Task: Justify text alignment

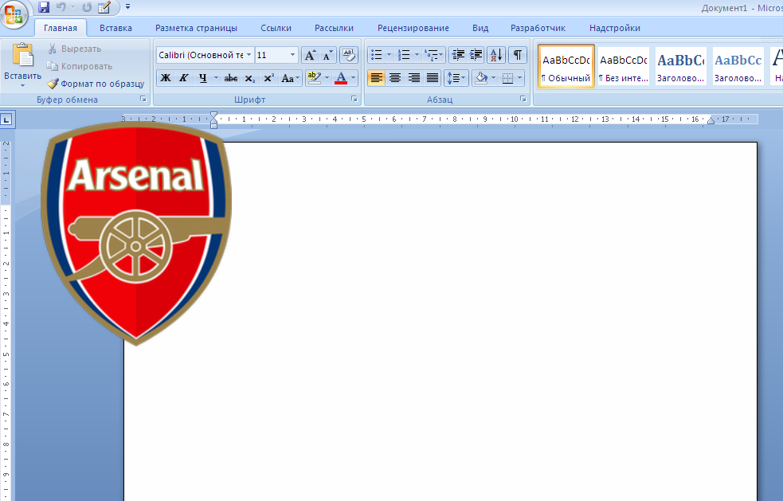Action: coord(433,78)
